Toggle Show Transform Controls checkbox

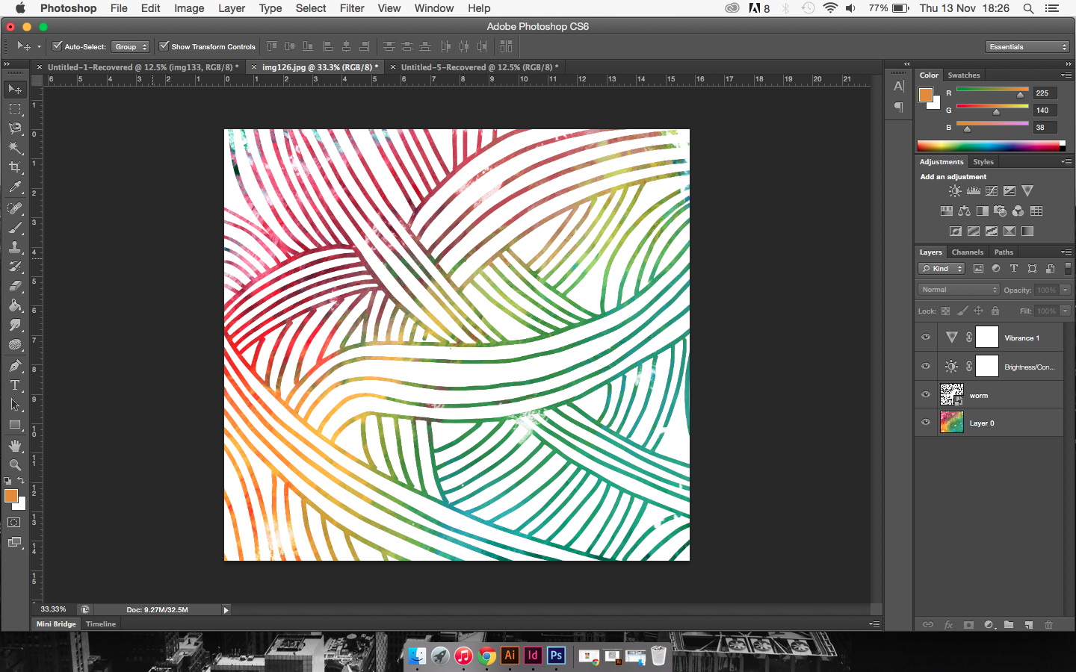coord(164,46)
